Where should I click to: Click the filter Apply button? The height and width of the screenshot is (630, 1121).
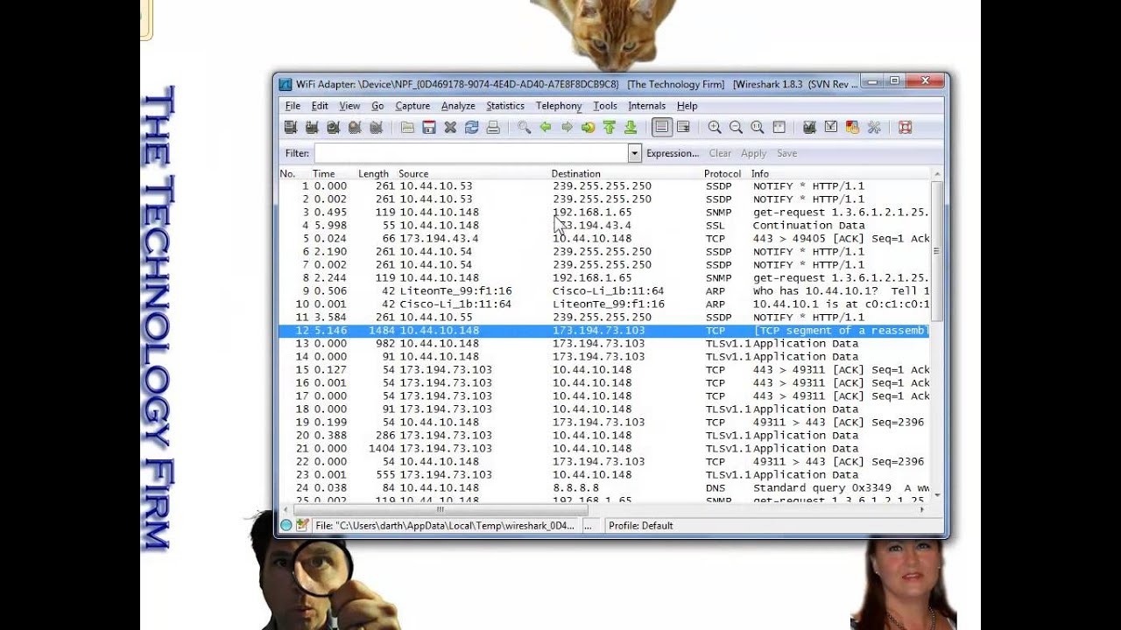754,153
